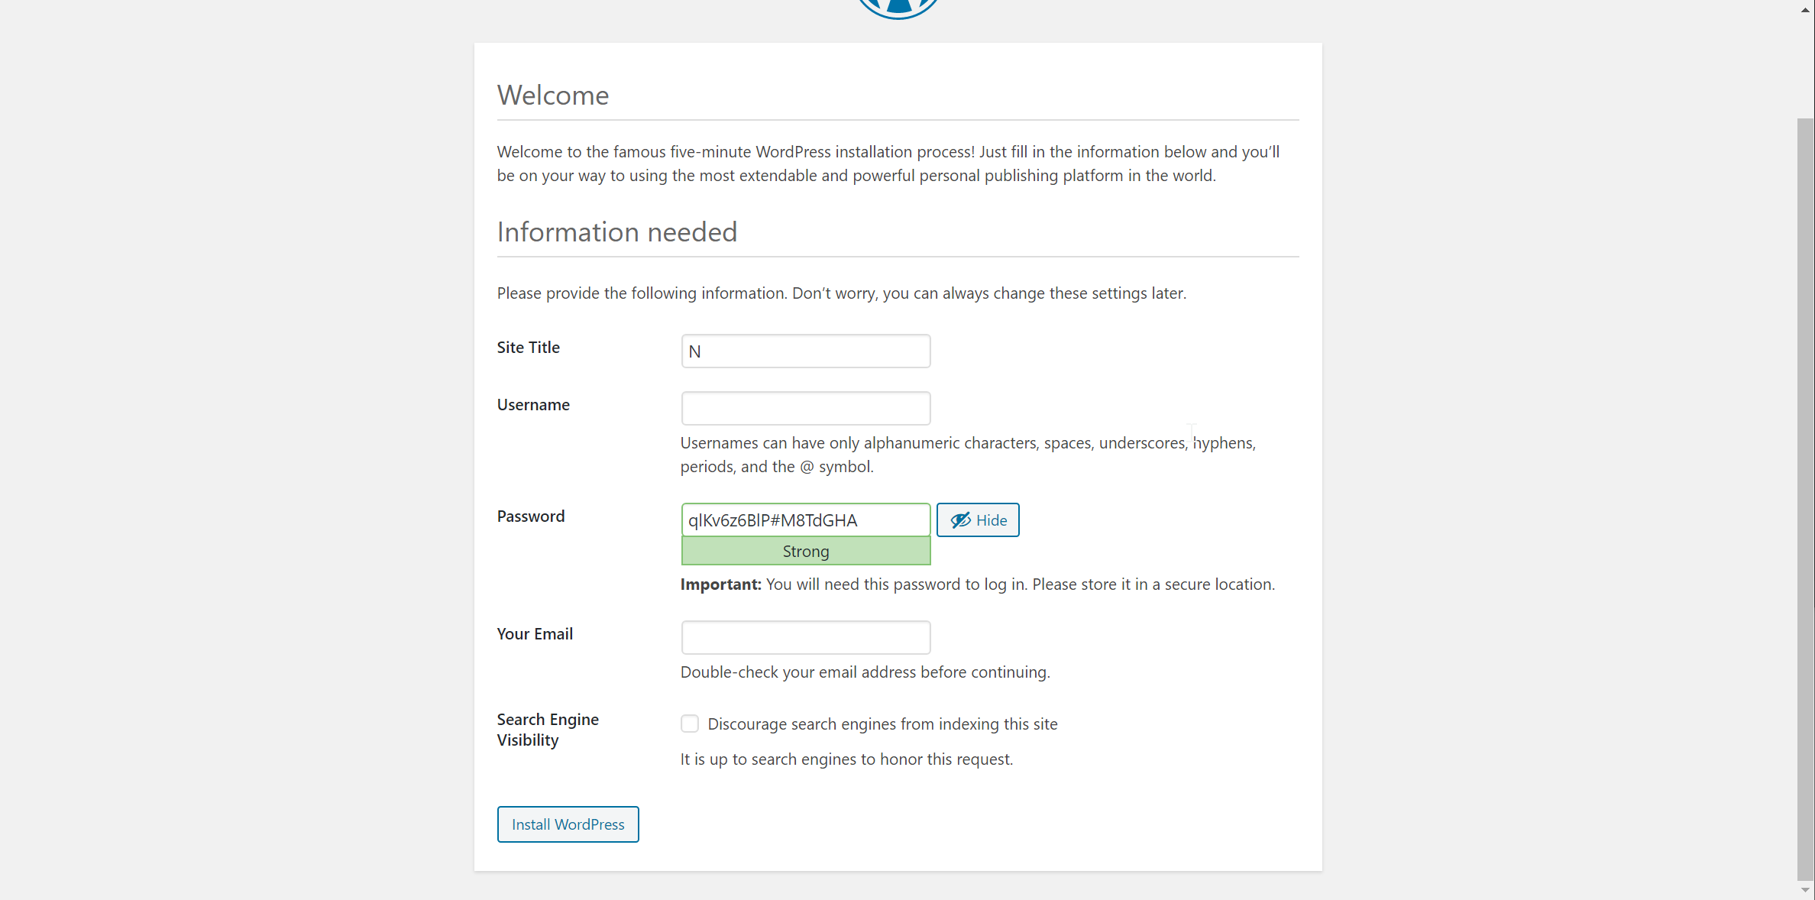Click the Your Email label
Screen dimensions: 1815x900
pyautogui.click(x=535, y=634)
